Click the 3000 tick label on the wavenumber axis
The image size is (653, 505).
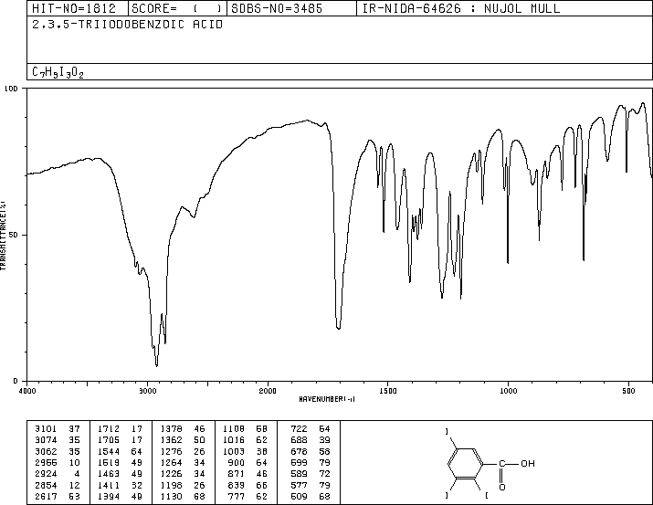147,391
